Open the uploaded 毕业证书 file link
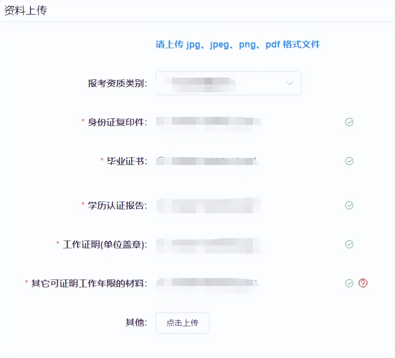The height and width of the screenshot is (358, 395). (208, 161)
